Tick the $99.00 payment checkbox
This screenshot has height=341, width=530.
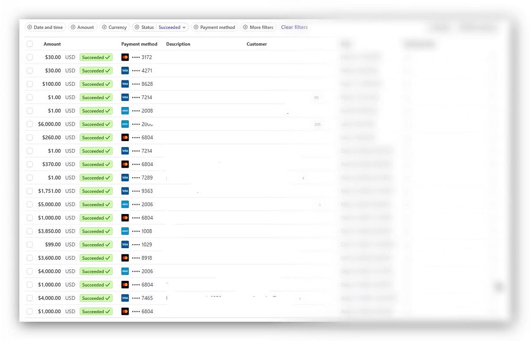coord(30,244)
